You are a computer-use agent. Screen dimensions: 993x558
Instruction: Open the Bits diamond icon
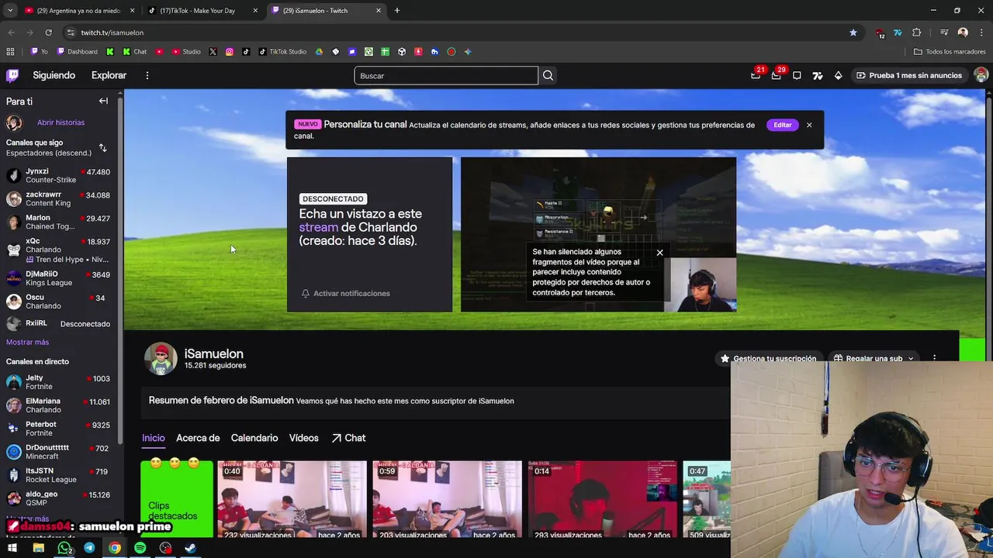click(x=838, y=75)
